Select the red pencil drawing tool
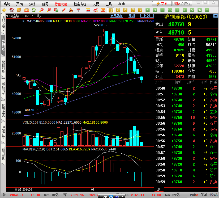The image size is (219, 198). coord(63,10)
